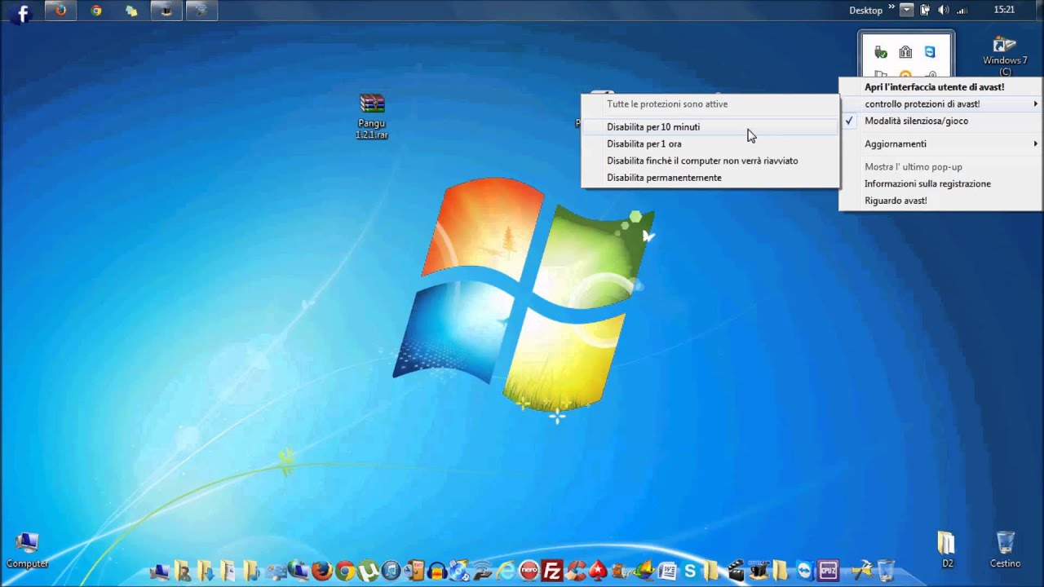Image resolution: width=1044 pixels, height=587 pixels.
Task: Open the tray overflow arrow button
Action: (907, 10)
